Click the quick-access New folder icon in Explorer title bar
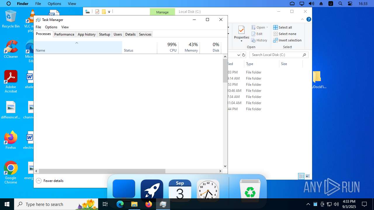The width and height of the screenshot is (374, 210). [x=104, y=12]
